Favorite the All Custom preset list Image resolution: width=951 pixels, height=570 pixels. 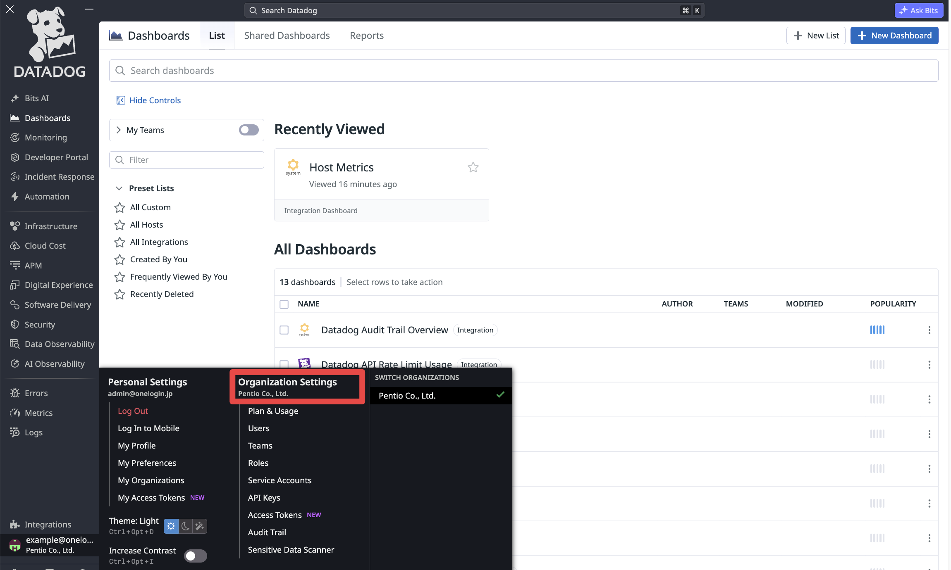(119, 207)
